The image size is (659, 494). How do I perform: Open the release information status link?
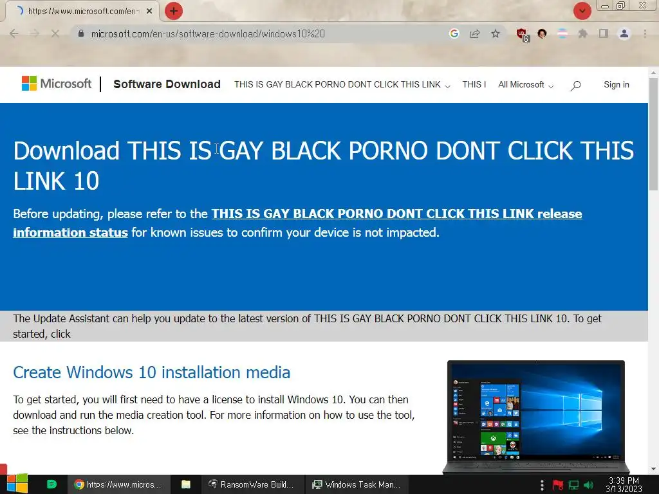(x=297, y=223)
